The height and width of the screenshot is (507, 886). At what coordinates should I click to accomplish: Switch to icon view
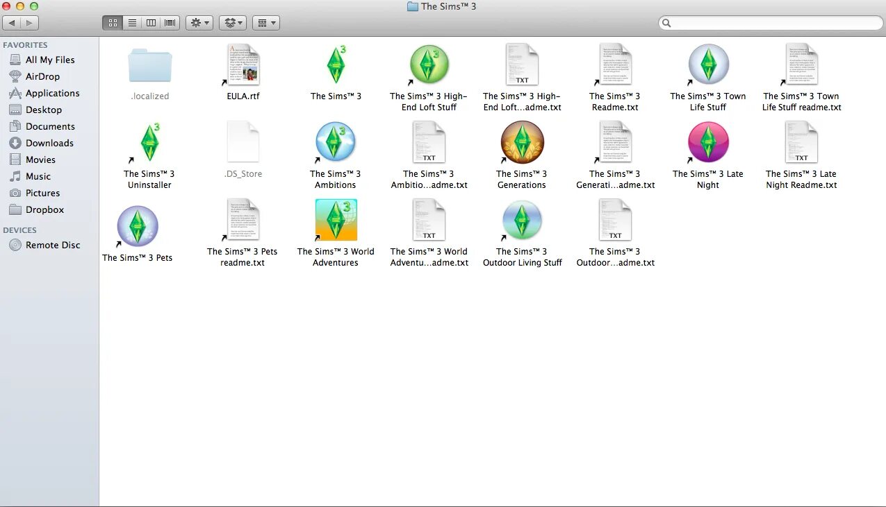(112, 23)
